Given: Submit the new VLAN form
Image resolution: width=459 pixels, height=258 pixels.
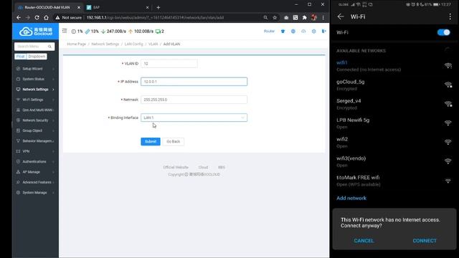Looking at the screenshot, I should [x=151, y=141].
